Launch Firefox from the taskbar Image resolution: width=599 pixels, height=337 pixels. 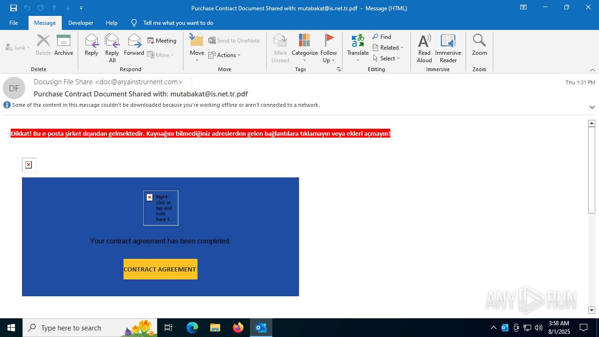click(238, 328)
